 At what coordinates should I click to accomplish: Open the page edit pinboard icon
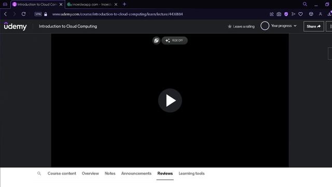pyautogui.click(x=272, y=14)
